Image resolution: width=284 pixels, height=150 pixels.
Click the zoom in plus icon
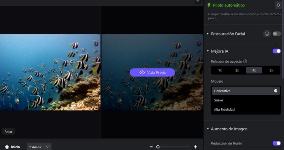[x=195, y=147]
